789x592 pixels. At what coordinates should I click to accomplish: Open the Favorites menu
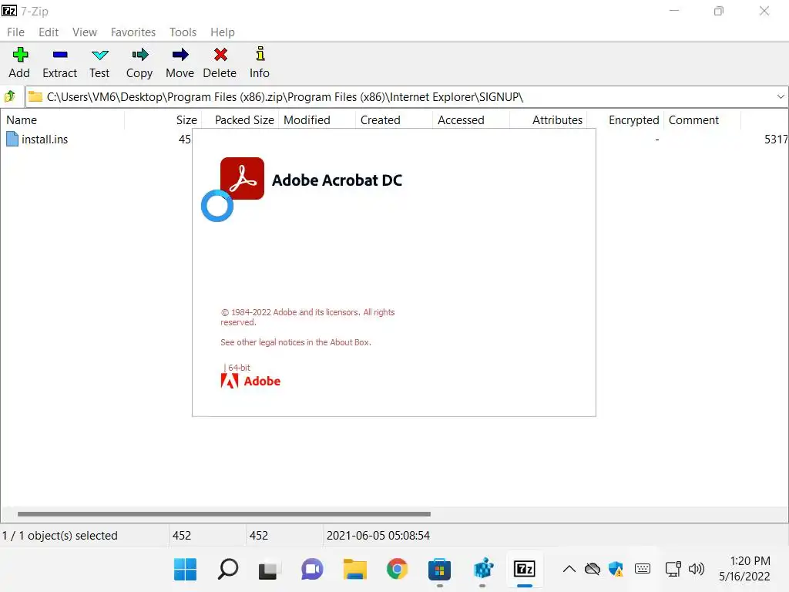pyautogui.click(x=133, y=32)
